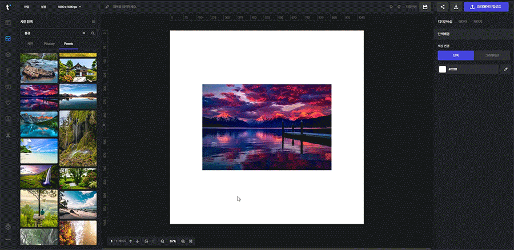This screenshot has width=514, height=250.
Task: Click the 크리에이터 업로드 button
Action: pyautogui.click(x=486, y=7)
